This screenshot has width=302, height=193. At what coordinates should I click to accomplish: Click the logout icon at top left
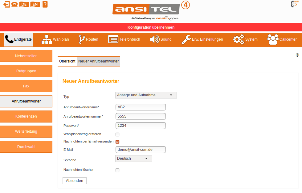coord(6,4)
